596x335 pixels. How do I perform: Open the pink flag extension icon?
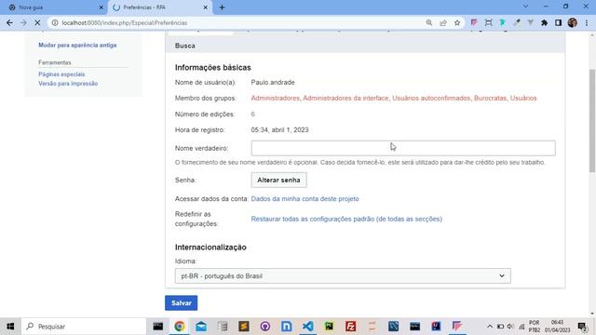(x=474, y=22)
